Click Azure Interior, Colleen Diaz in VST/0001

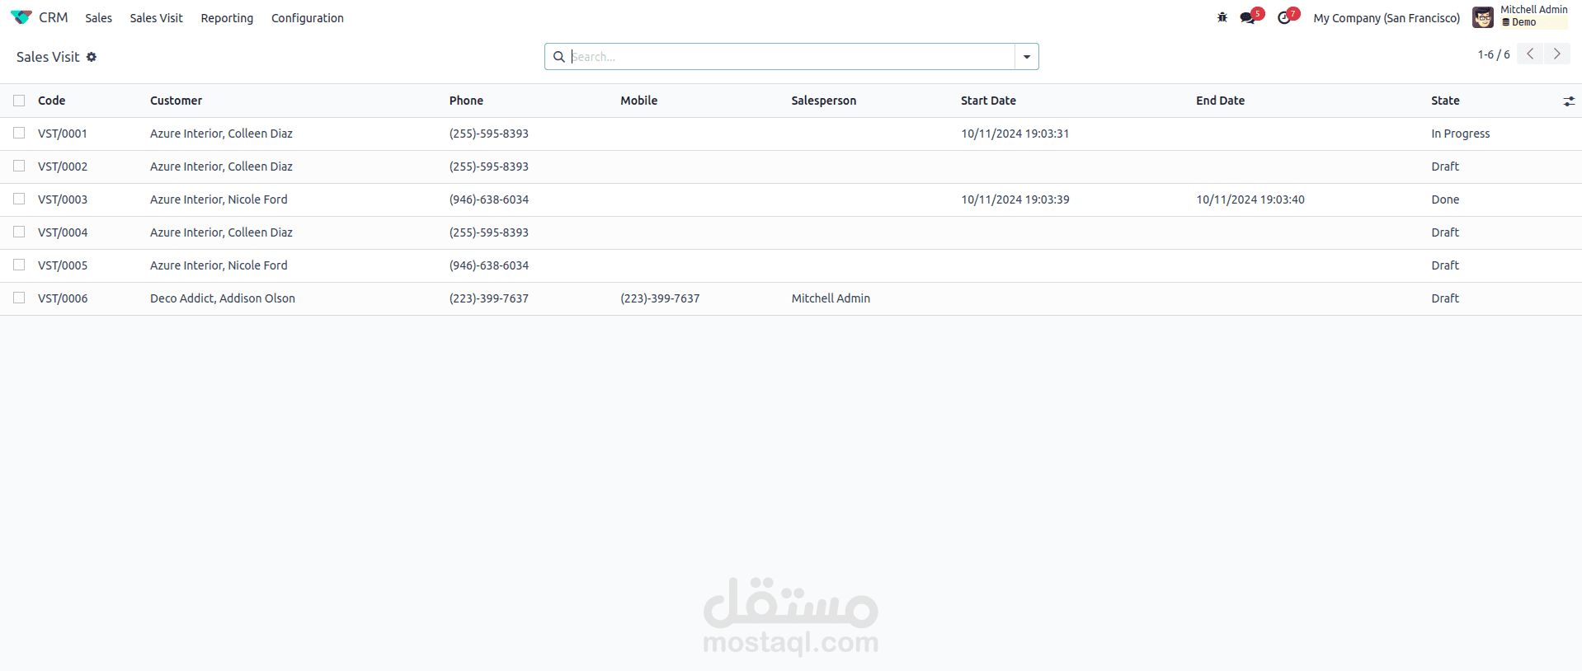[x=221, y=134]
